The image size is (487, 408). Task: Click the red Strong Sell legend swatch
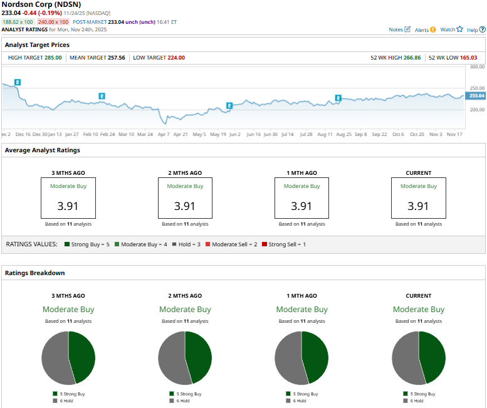tap(265, 244)
